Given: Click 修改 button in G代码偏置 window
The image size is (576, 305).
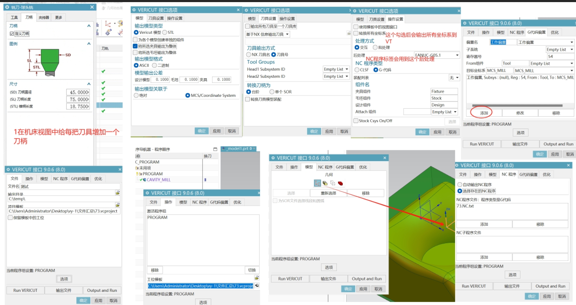Looking at the screenshot, I should [520, 113].
